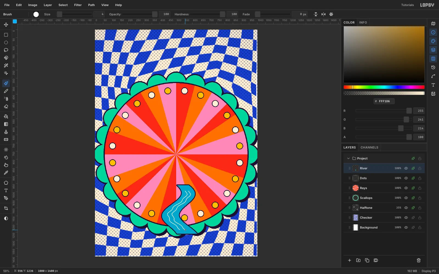
Task: Add a new layer with plus icon
Action: click(x=350, y=260)
